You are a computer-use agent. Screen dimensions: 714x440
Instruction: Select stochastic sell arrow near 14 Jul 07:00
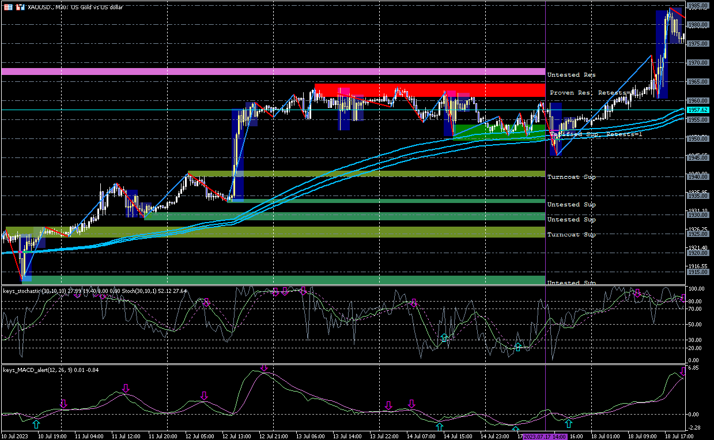413,302
